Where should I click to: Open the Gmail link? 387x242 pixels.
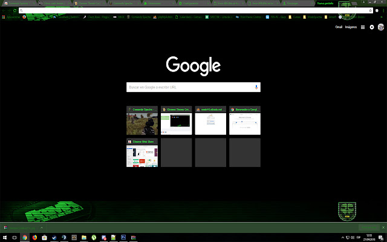click(339, 27)
